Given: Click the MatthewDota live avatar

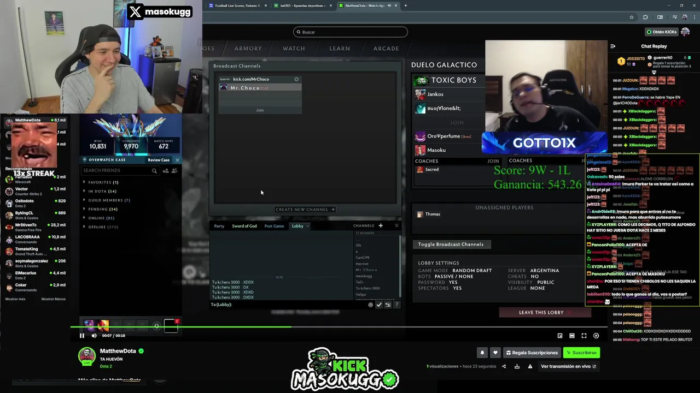Looking at the screenshot, I should pyautogui.click(x=86, y=356).
